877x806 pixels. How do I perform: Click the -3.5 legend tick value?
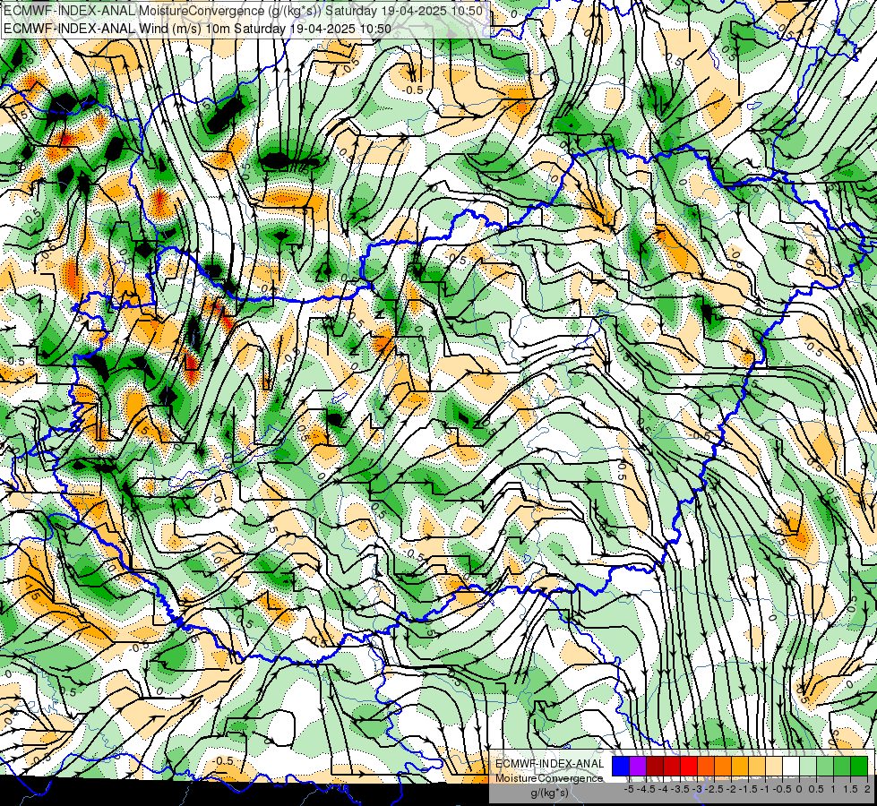(680, 789)
